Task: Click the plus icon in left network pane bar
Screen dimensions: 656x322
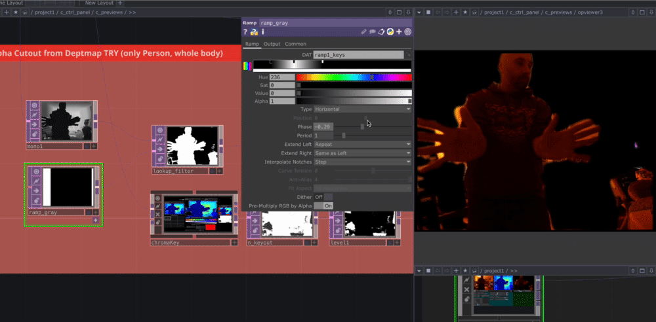Action: coord(7,12)
